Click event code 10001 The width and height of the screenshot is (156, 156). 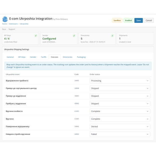[x=77, y=81]
